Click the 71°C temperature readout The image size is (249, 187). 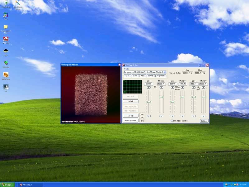click(x=142, y=118)
